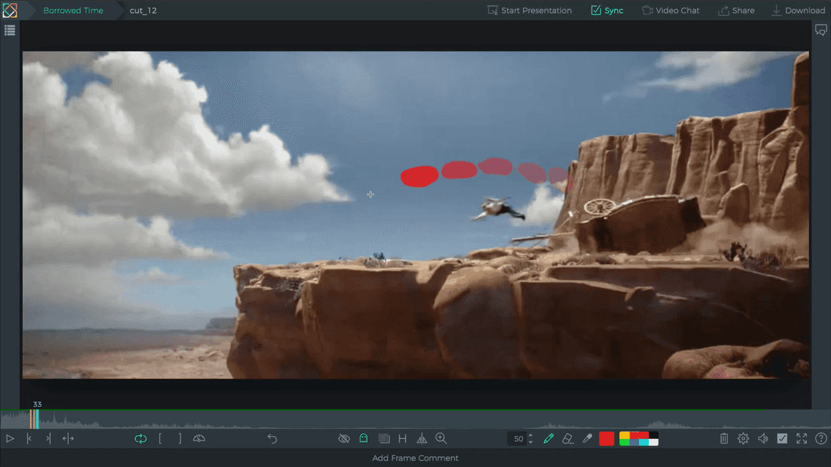831x467 pixels.
Task: Enter fullscreen mode
Action: click(x=802, y=439)
